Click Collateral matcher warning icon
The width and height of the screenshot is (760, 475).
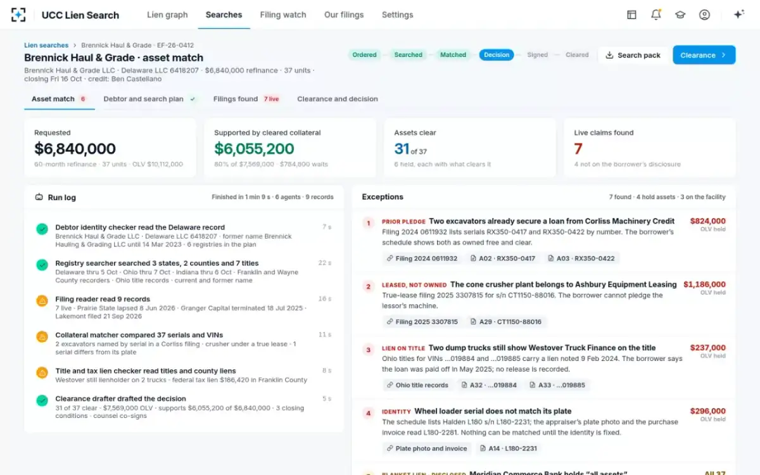click(x=42, y=337)
